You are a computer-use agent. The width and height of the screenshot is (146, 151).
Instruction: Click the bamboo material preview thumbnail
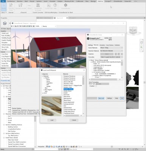coord(51,106)
